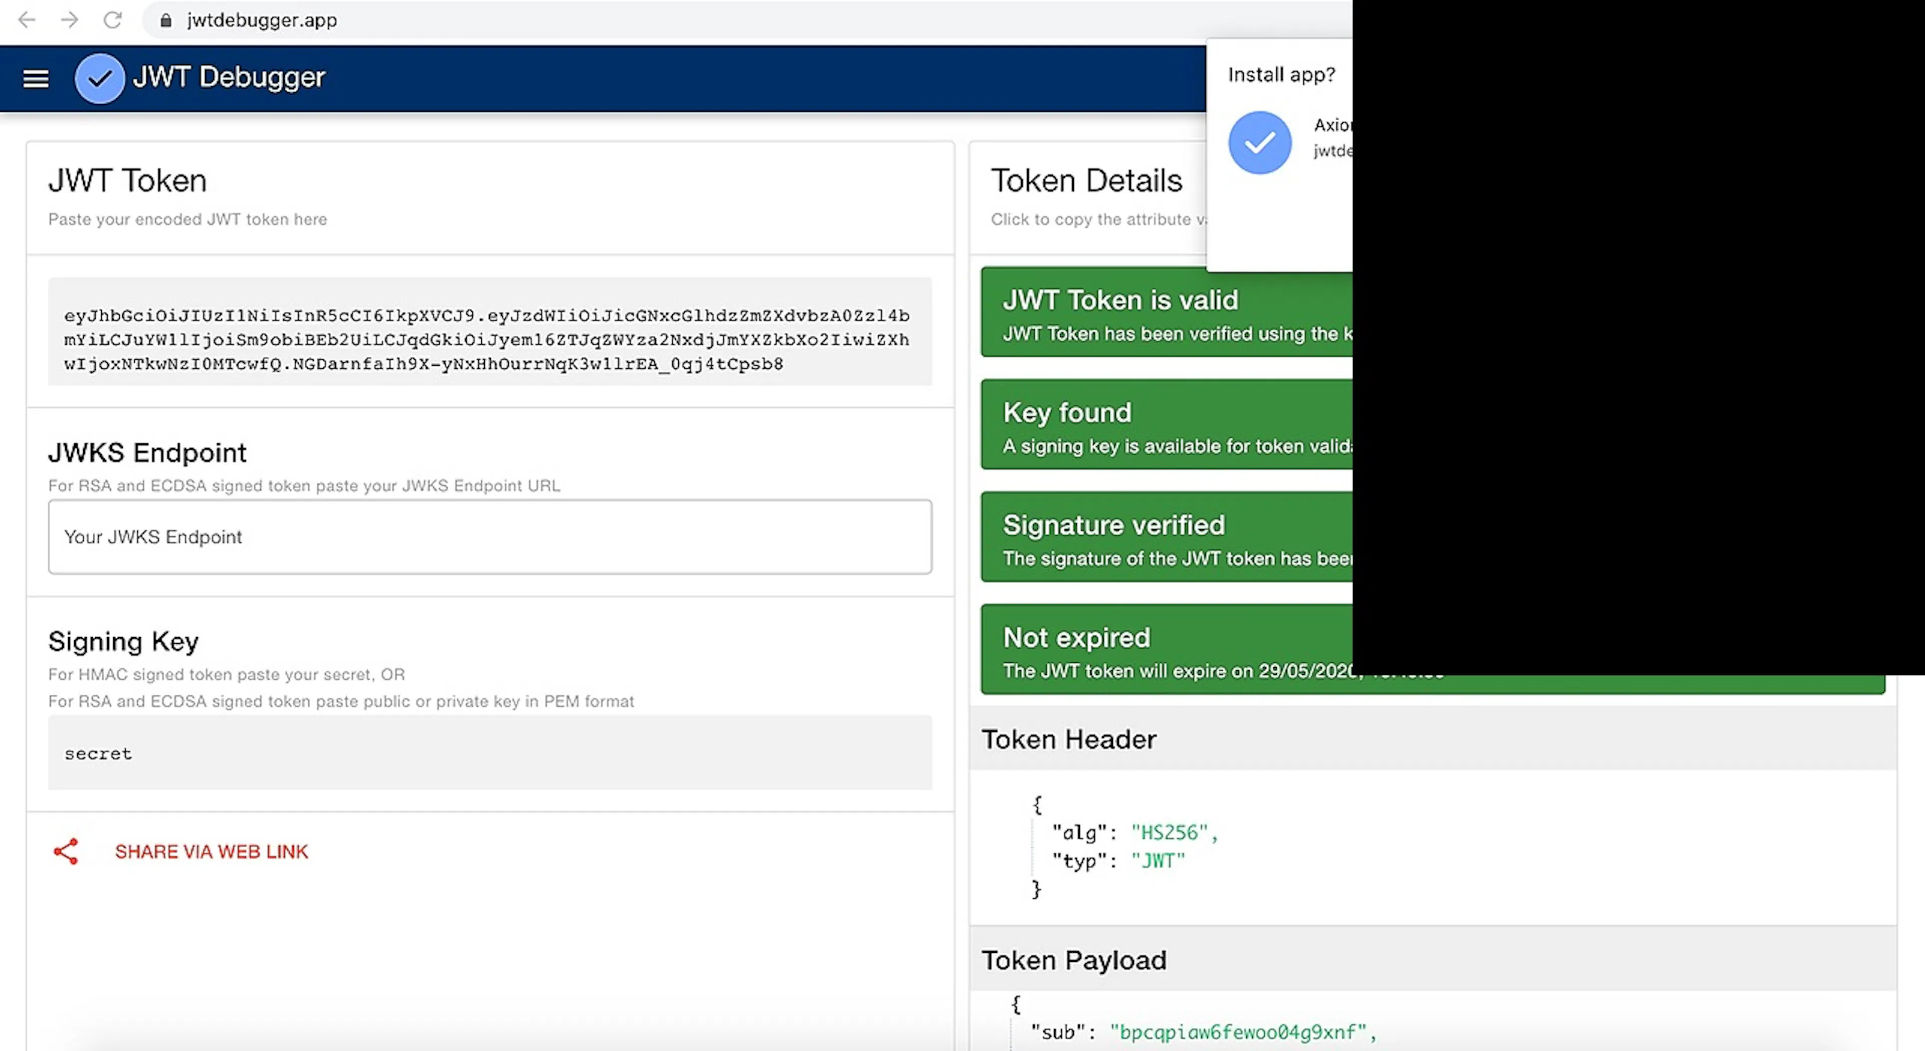Image resolution: width=1925 pixels, height=1051 pixels.
Task: Click the Install app? popup title
Action: click(1282, 75)
